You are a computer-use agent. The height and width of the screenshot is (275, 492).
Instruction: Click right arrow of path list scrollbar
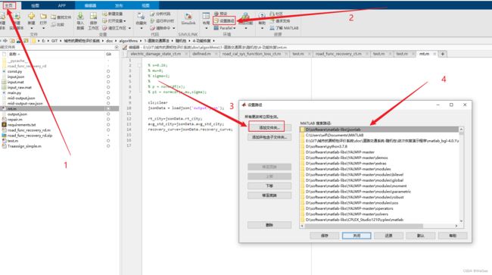click(x=456, y=226)
